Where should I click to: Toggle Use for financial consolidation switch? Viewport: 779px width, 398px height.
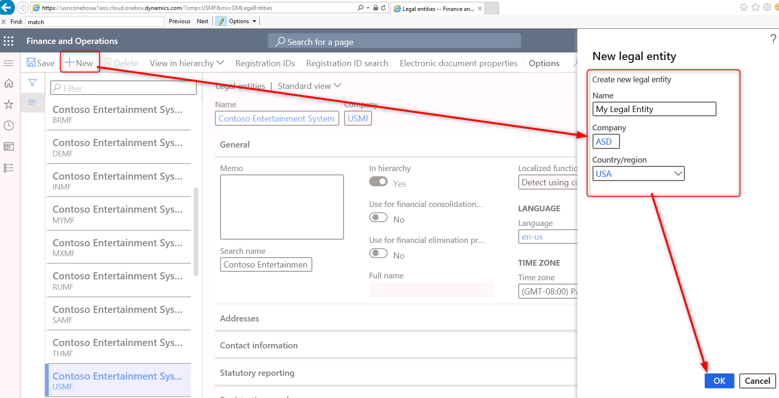point(378,217)
